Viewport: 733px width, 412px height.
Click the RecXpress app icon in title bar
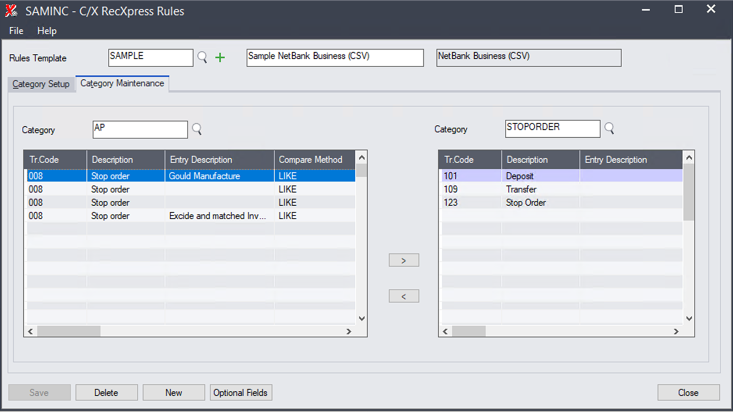11,11
